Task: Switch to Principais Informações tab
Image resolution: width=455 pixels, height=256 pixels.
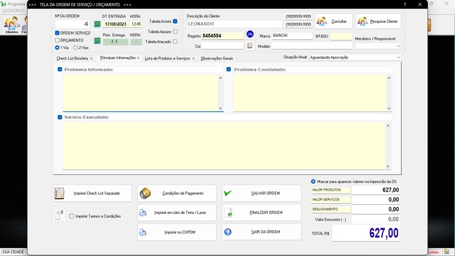Action: [119, 58]
